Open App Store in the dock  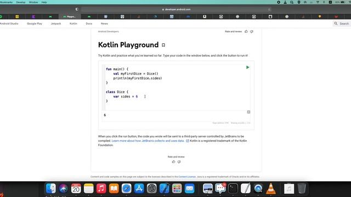[x=139, y=188]
